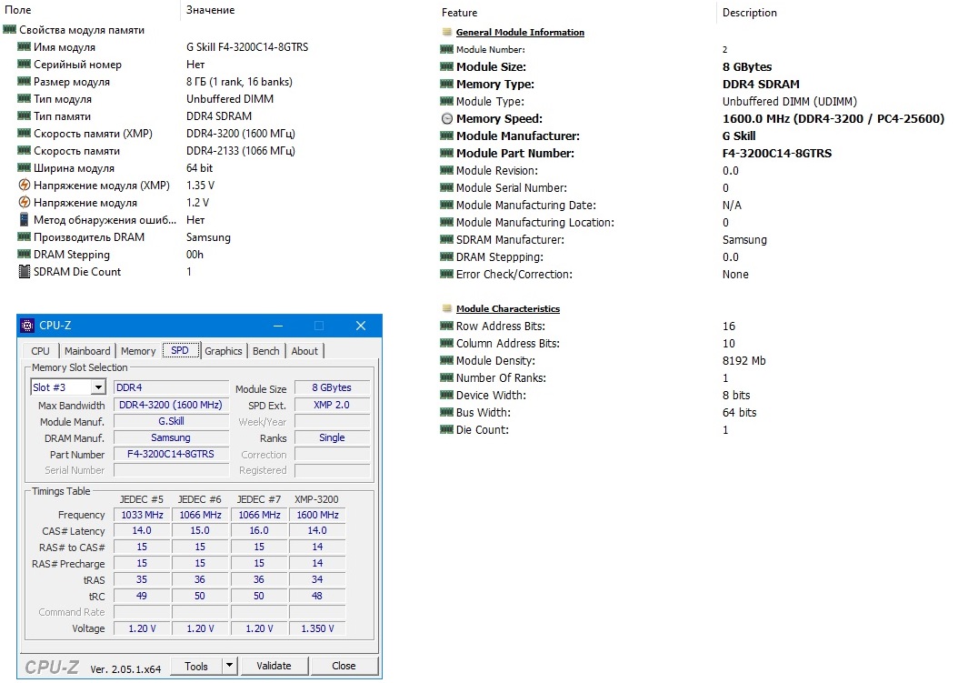968x683 pixels.
Task: Click the SPD Ext. field 'XMP 2.0'
Action: coord(332,405)
